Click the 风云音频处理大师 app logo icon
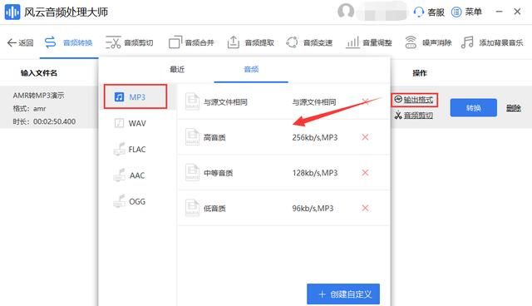 click(12, 12)
